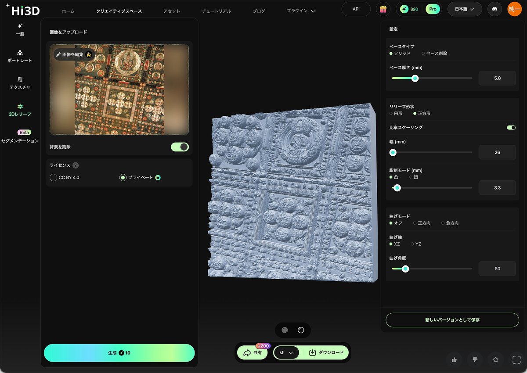Set bend mode to 負方向
Screen dimensions: 527x373
tap(450, 223)
